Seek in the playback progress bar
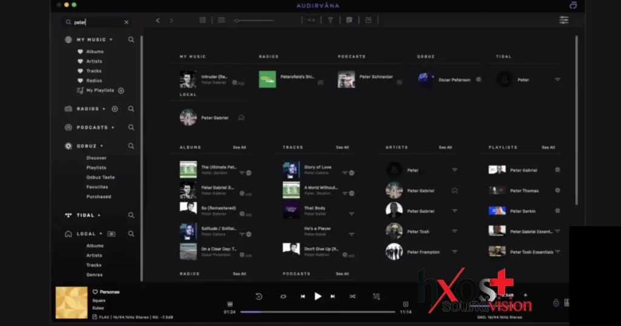This screenshot has height=326, width=621. coord(318,311)
